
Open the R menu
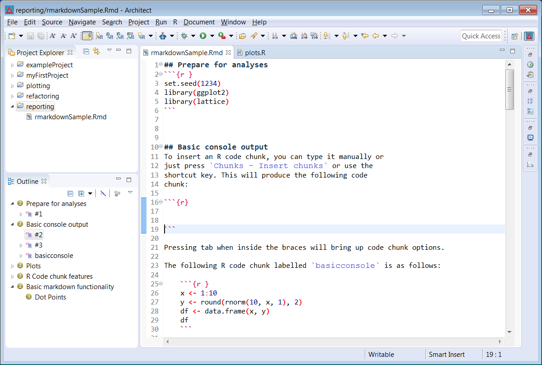175,22
